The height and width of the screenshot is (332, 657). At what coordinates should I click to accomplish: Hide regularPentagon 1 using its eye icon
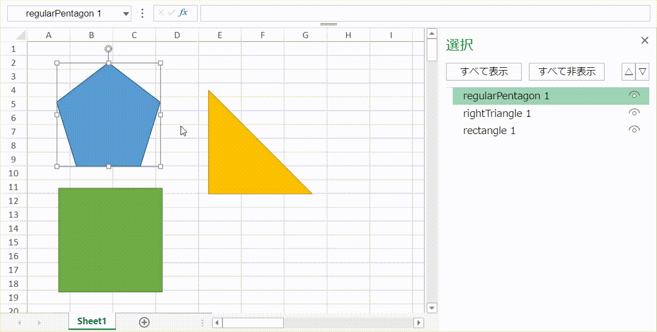[634, 95]
